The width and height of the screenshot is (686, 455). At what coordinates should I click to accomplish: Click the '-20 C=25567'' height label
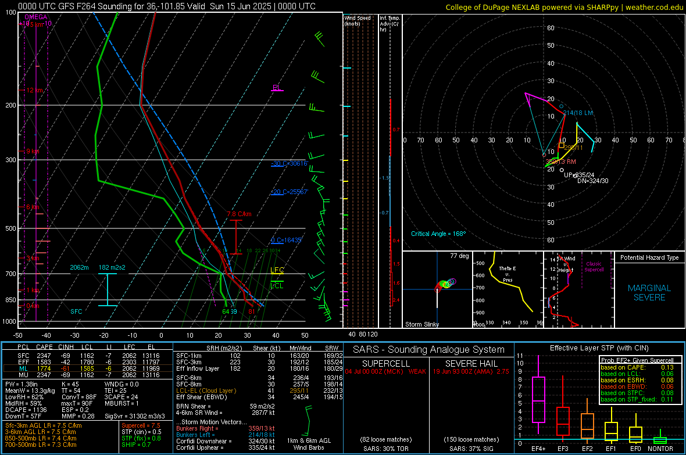coord(289,192)
